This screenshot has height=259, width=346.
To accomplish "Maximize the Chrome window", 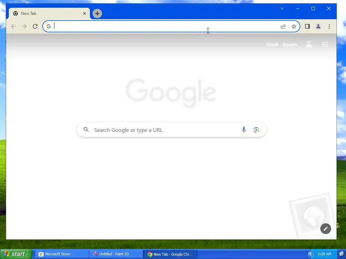I will click(313, 8).
